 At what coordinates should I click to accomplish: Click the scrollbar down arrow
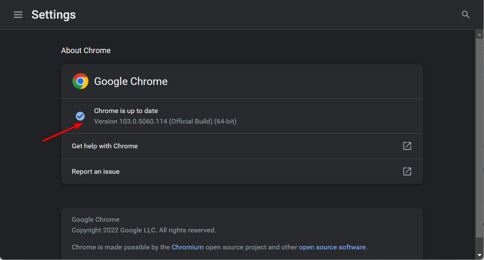(479, 255)
